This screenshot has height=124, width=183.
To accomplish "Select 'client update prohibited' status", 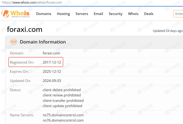I will point(62,106).
